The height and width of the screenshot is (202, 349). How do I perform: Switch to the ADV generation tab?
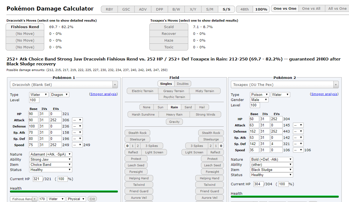(143, 9)
